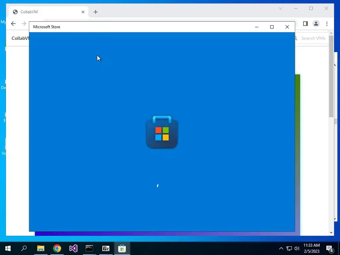
Task: Close the CollabVM Chrome tab
Action: (x=83, y=12)
